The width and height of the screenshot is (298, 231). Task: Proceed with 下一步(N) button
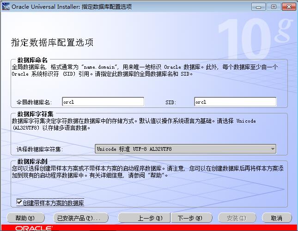tap(192, 218)
